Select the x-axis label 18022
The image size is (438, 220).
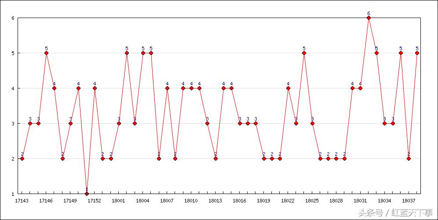coord(288,201)
